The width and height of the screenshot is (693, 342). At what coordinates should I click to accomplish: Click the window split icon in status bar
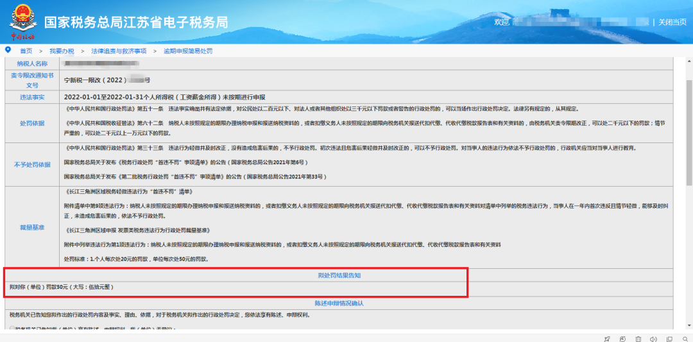tap(669, 338)
